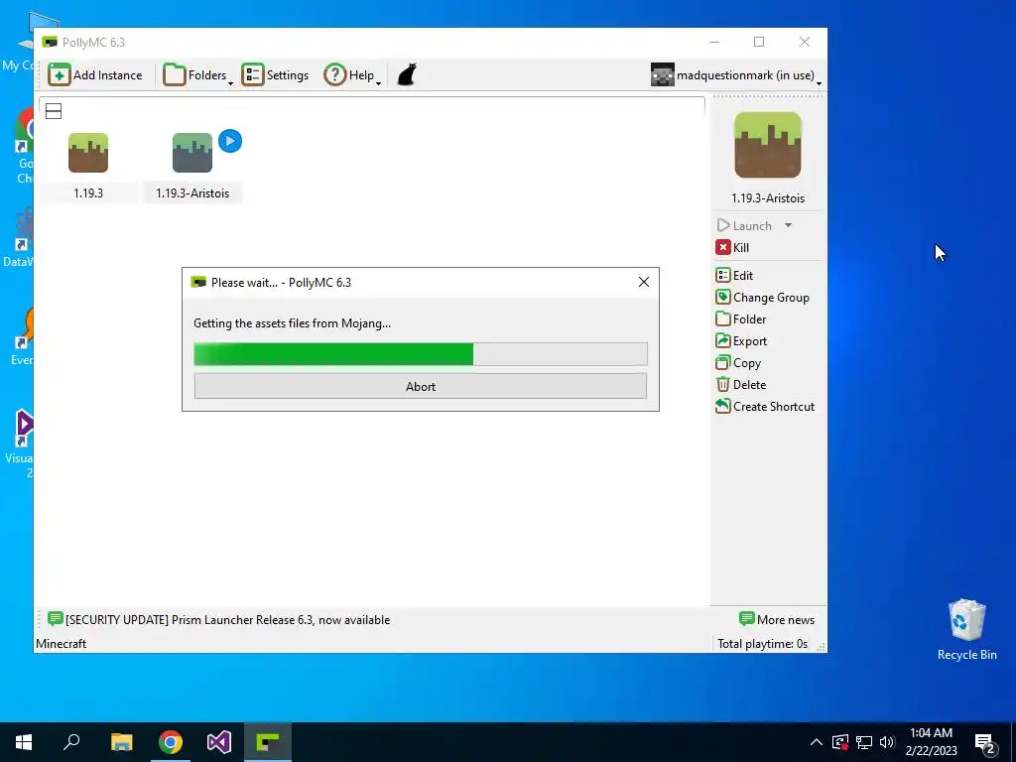Click the security tray icon with red dot

839,742
